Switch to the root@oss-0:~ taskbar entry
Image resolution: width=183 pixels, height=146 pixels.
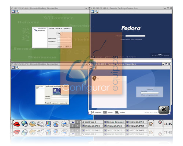point(92,122)
